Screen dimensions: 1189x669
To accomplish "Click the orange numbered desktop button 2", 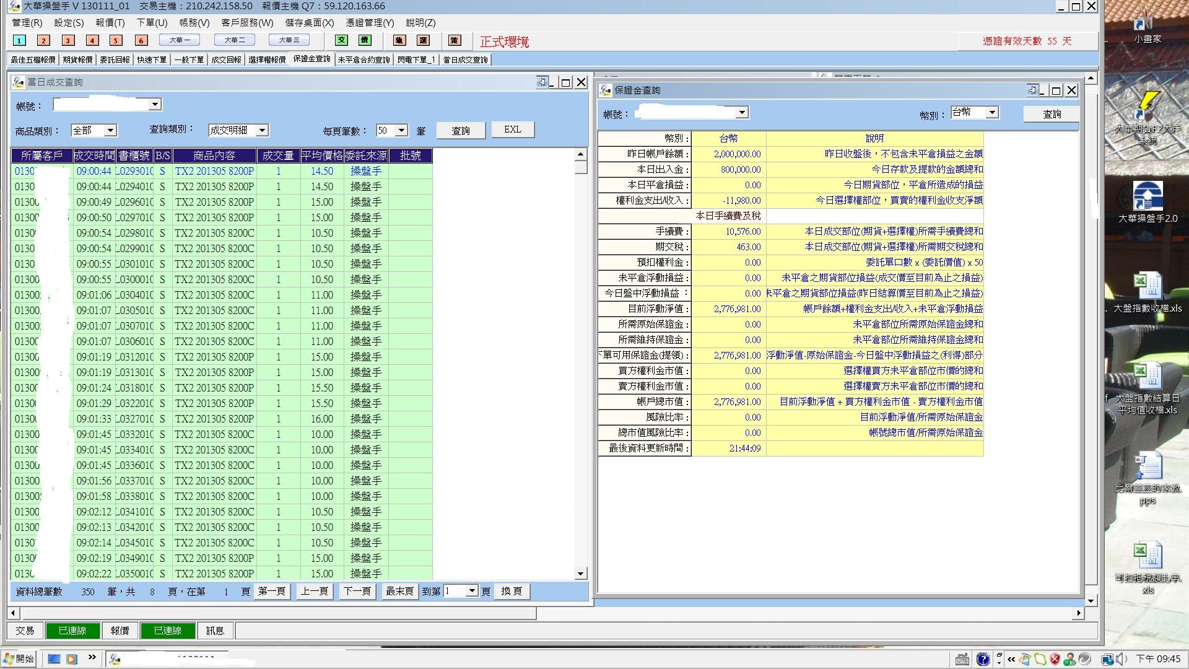I will (43, 40).
